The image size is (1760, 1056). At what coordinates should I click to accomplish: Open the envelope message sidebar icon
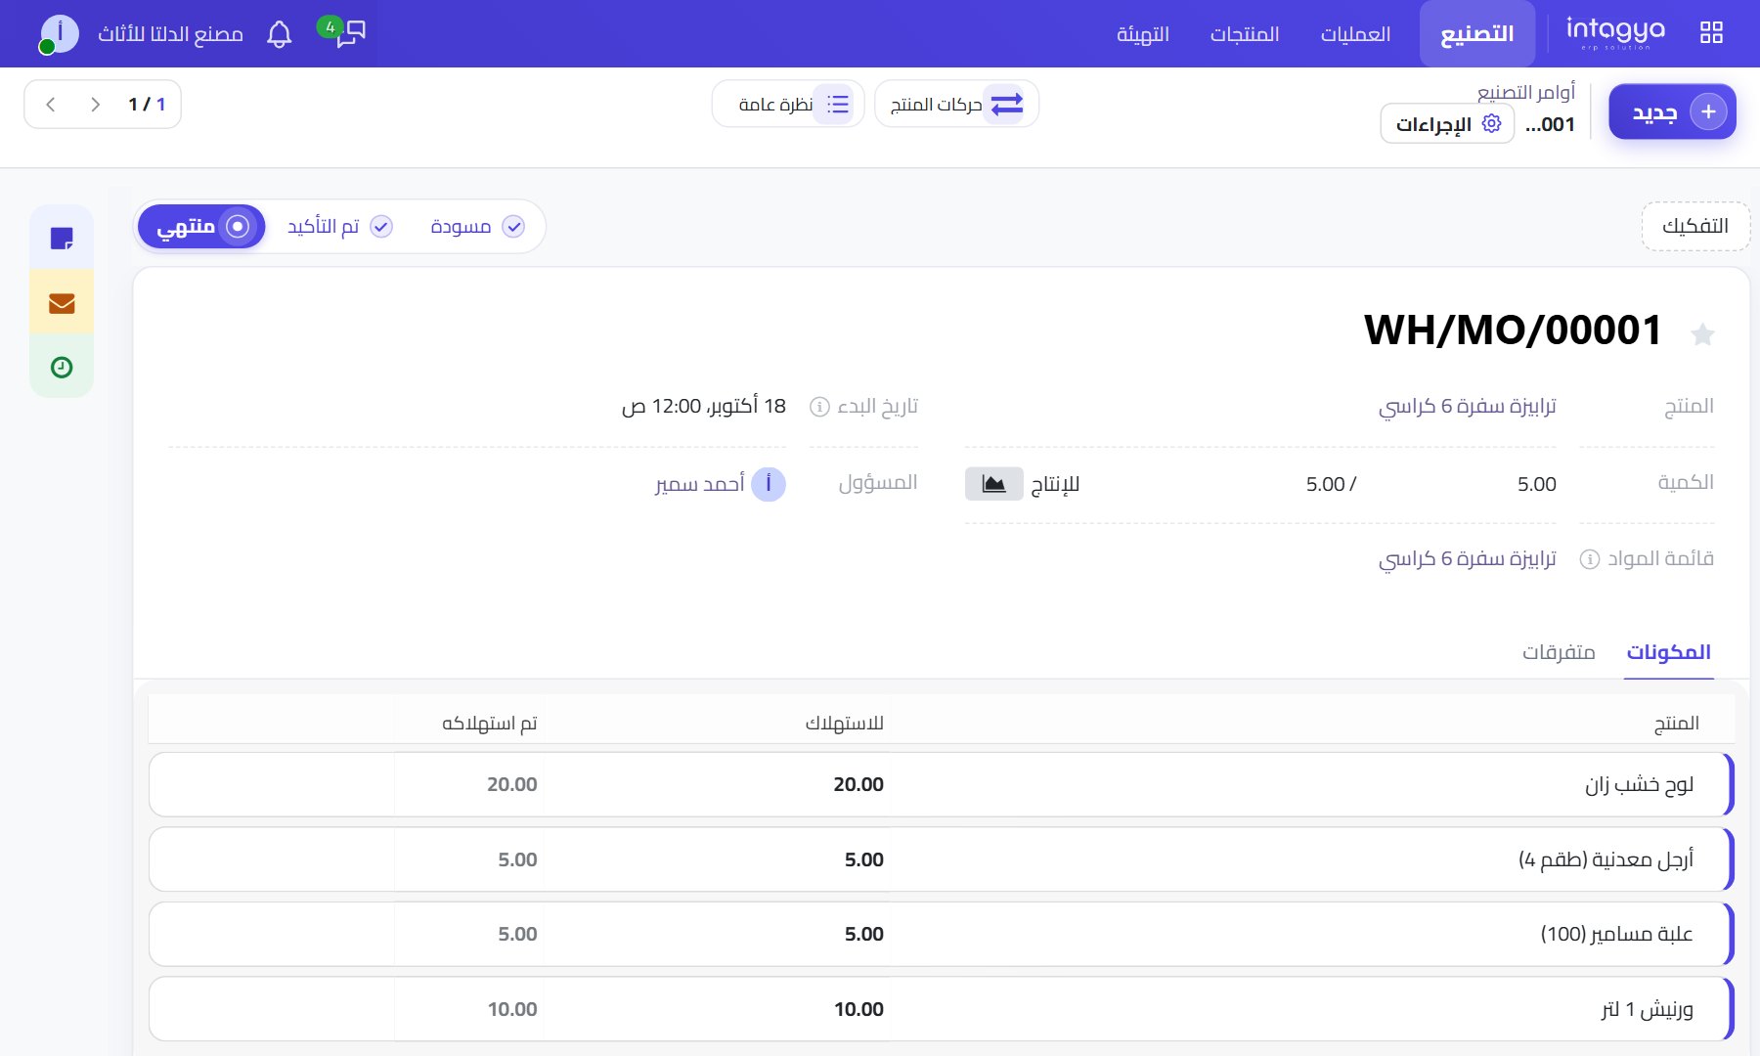pyautogui.click(x=62, y=303)
